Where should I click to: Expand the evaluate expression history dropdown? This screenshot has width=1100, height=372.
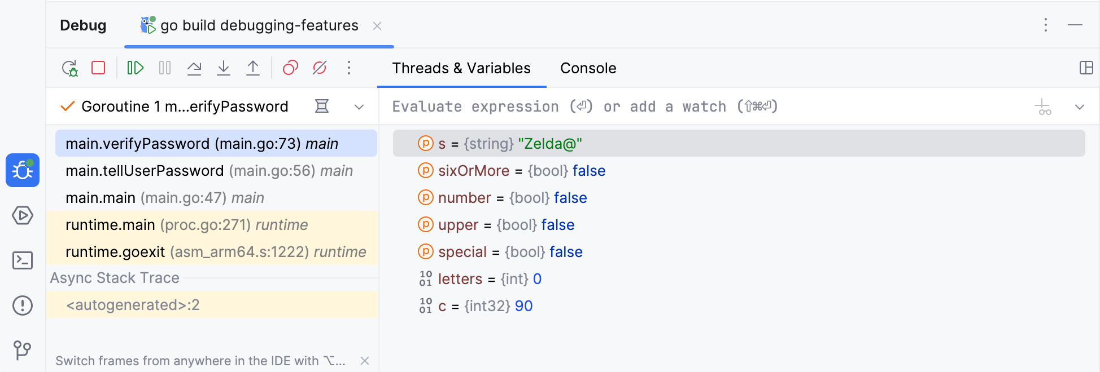click(x=1080, y=107)
